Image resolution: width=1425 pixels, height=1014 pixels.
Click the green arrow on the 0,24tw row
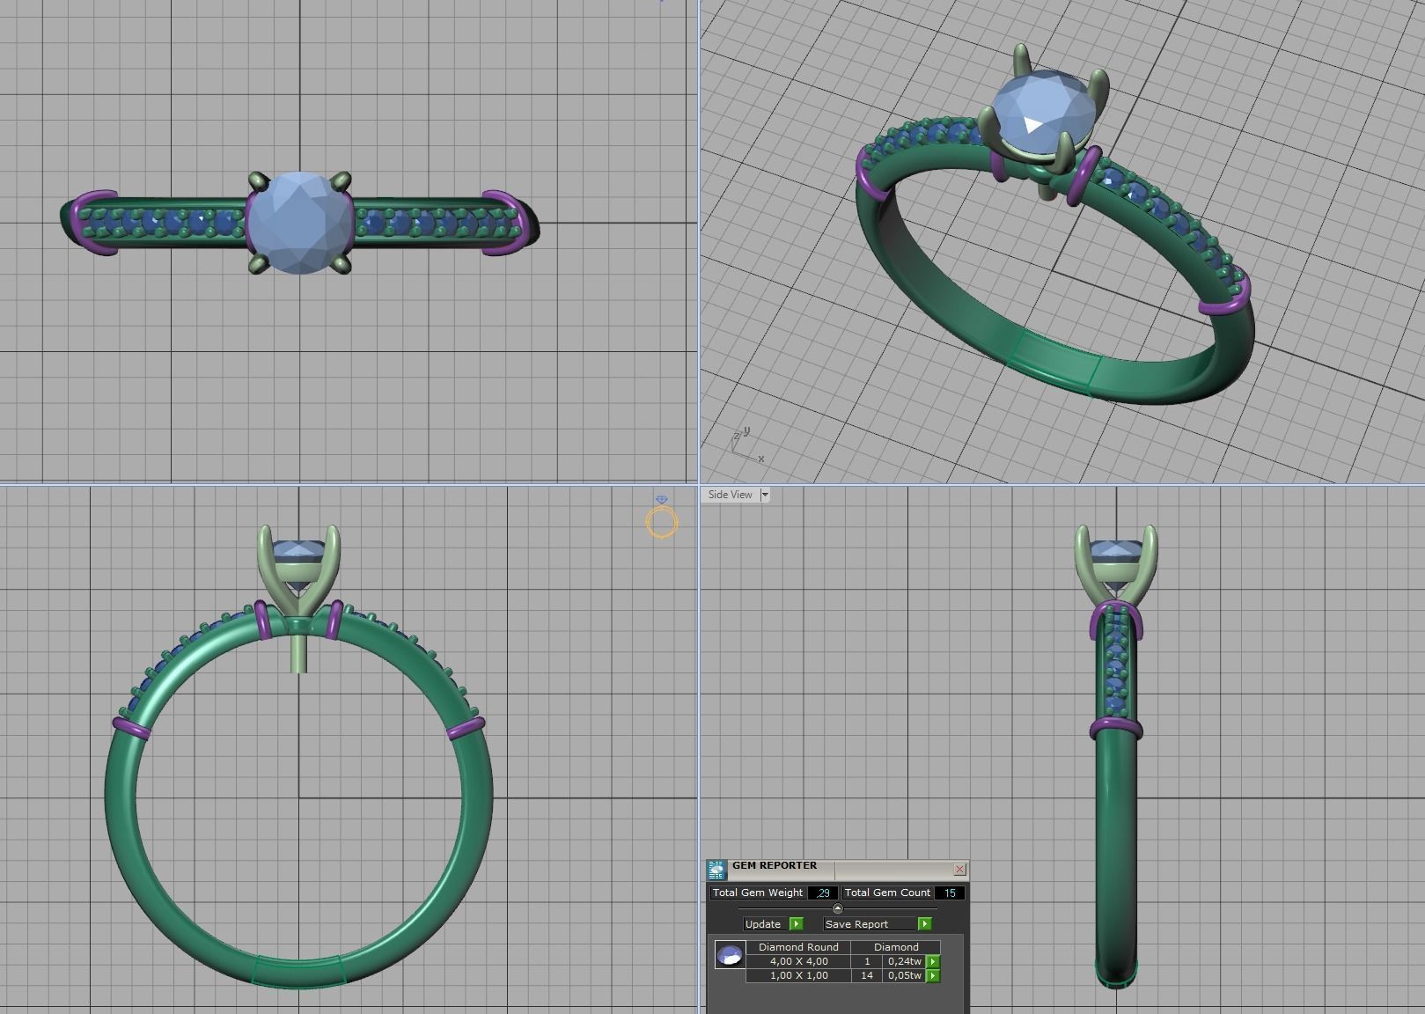click(933, 961)
